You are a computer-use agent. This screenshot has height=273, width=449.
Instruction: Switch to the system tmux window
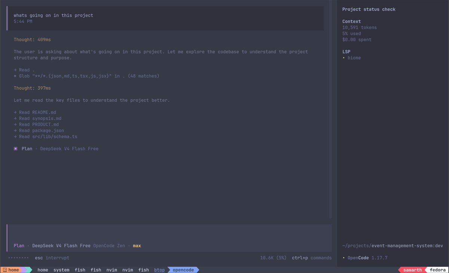[61, 270]
